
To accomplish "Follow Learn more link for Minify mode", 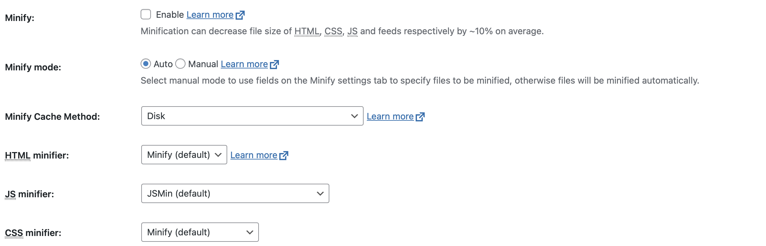I will 244,64.
